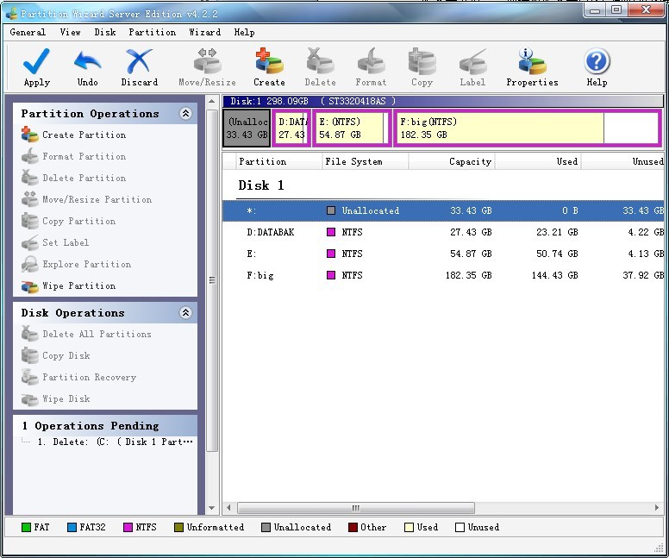This screenshot has width=669, height=558.
Task: Click the Label toolbar icon
Action: coord(472,67)
